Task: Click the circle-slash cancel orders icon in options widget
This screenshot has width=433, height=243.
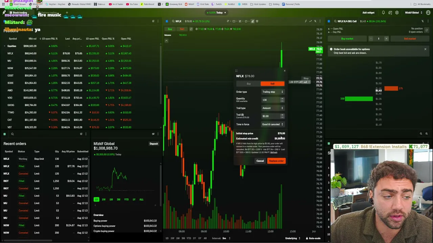Action: (427, 30)
